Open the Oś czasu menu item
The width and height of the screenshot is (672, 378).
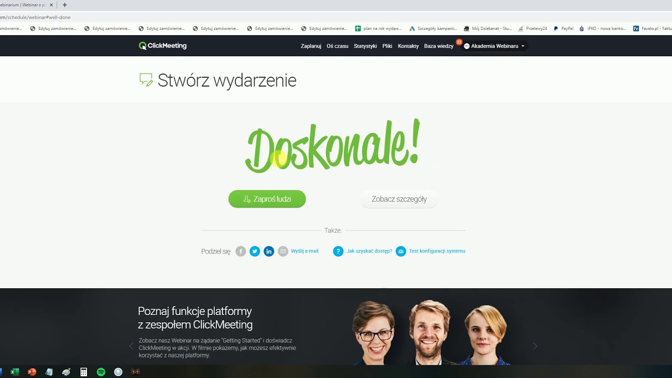[338, 46]
